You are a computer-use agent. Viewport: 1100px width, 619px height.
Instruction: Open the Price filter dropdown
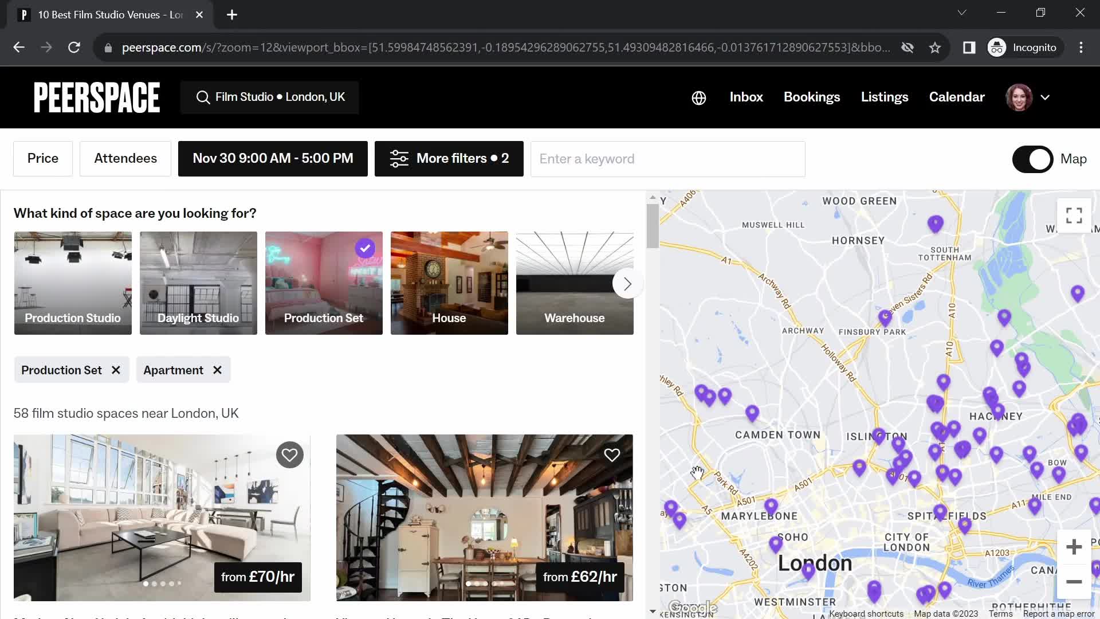(42, 158)
